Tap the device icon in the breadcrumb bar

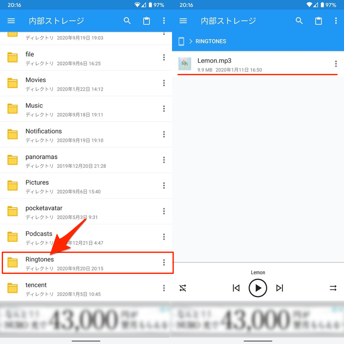coord(181,41)
